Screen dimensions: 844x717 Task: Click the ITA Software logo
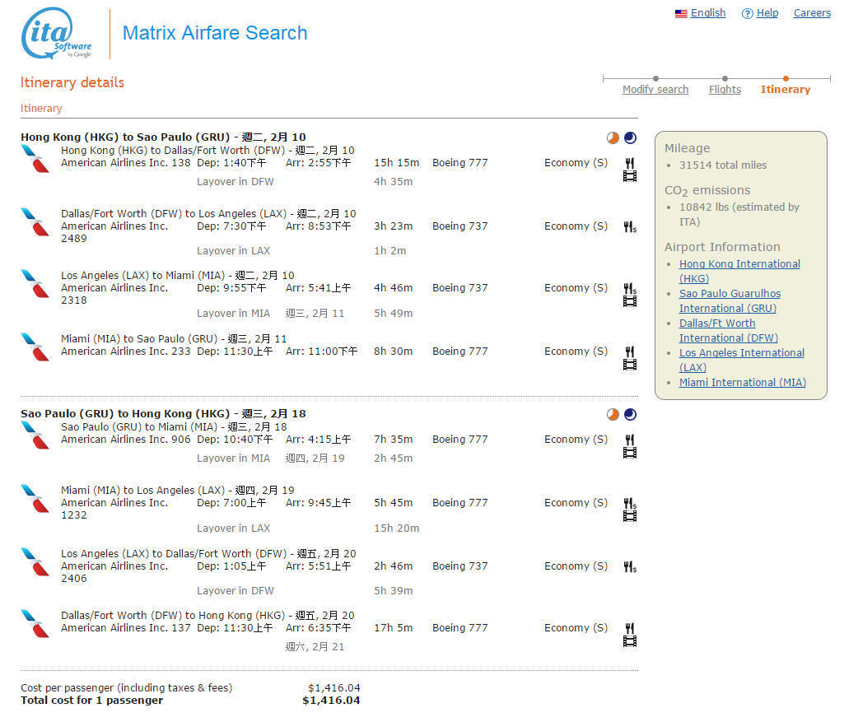(57, 35)
